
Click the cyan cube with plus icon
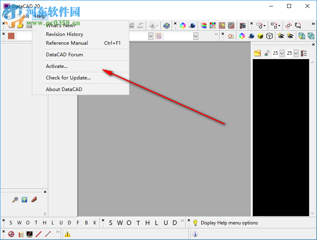(301, 36)
